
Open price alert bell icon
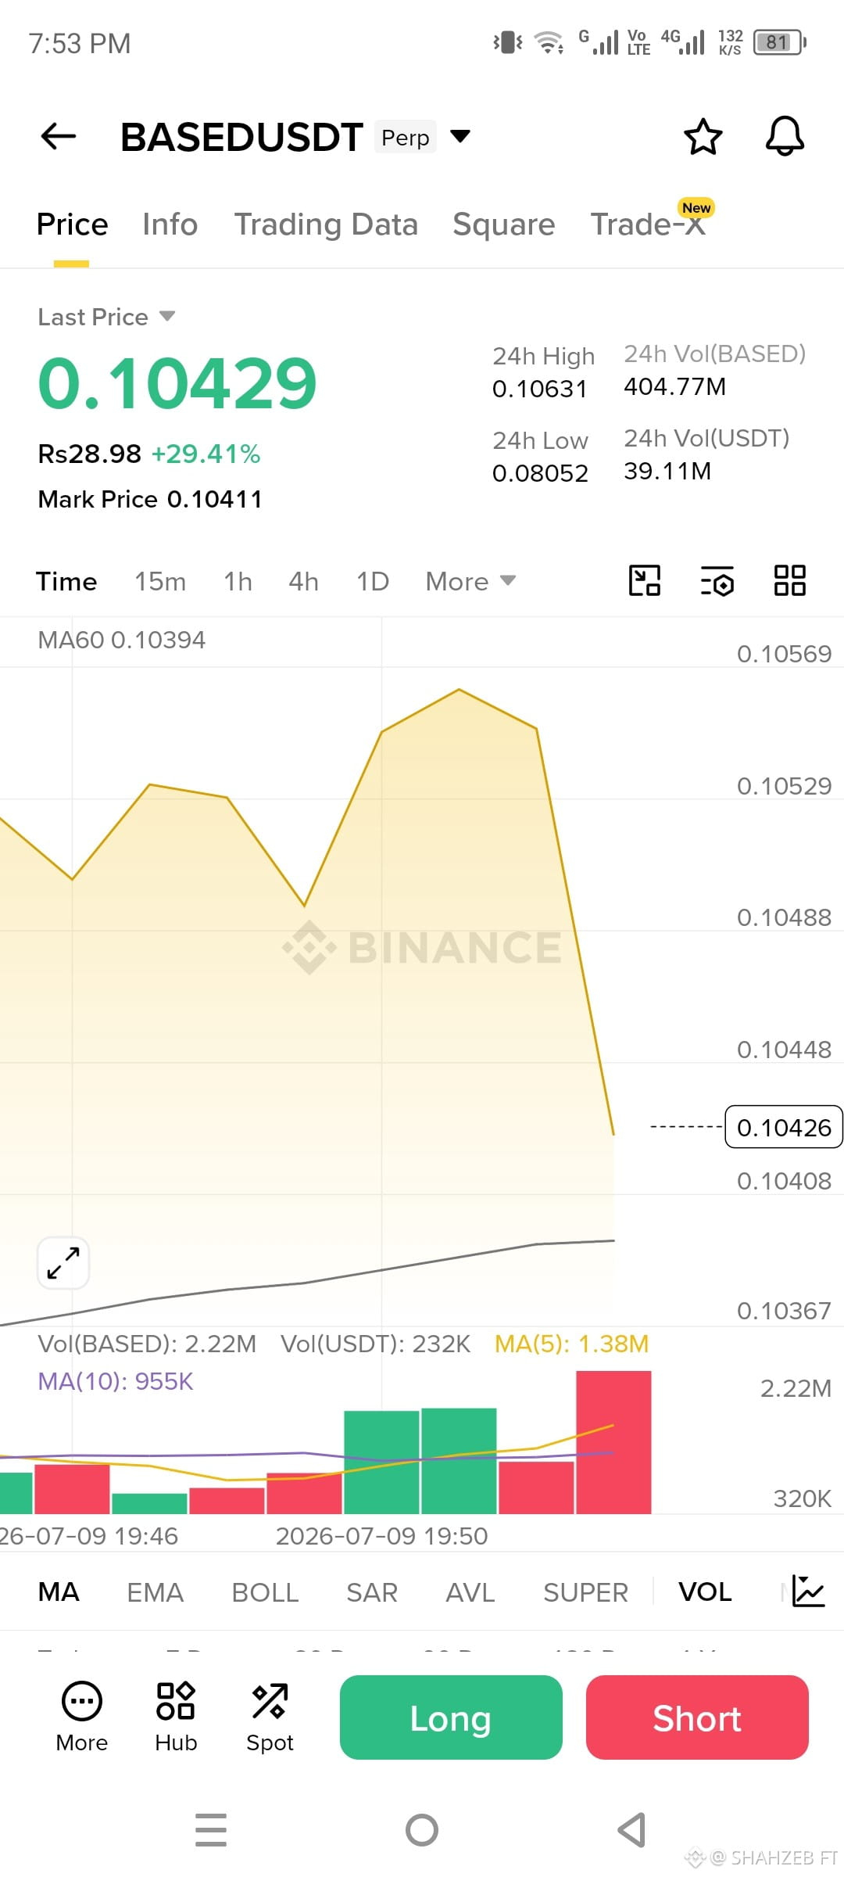click(785, 137)
